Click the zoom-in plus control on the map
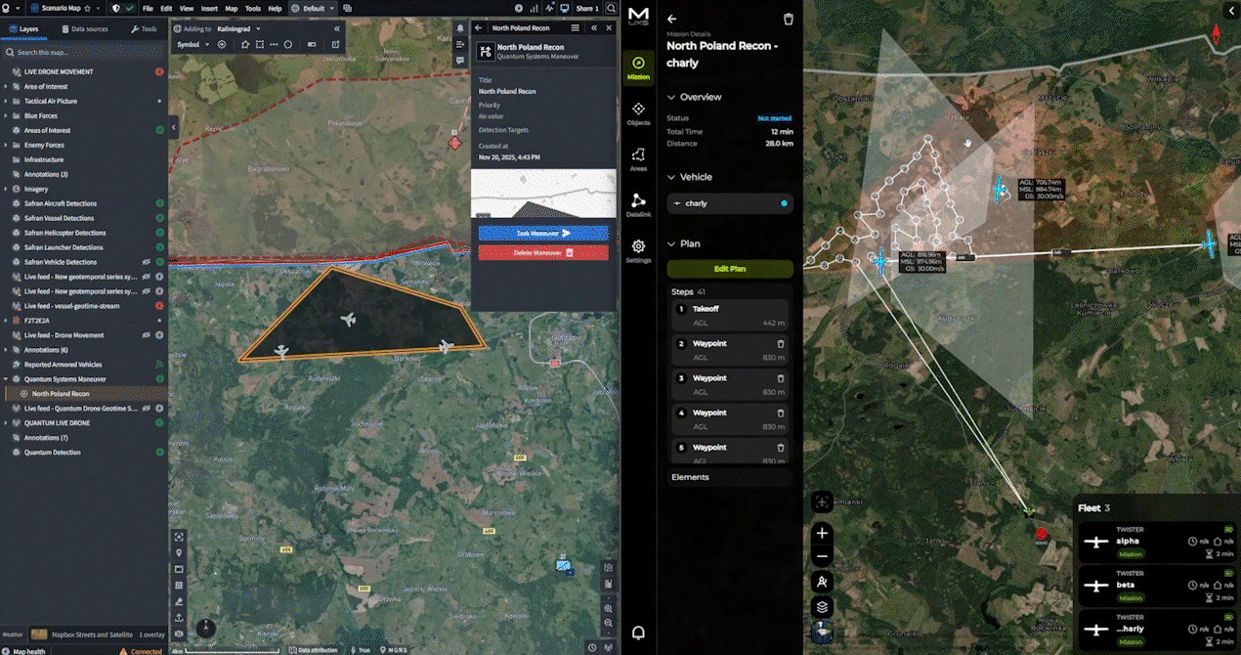 click(x=821, y=533)
